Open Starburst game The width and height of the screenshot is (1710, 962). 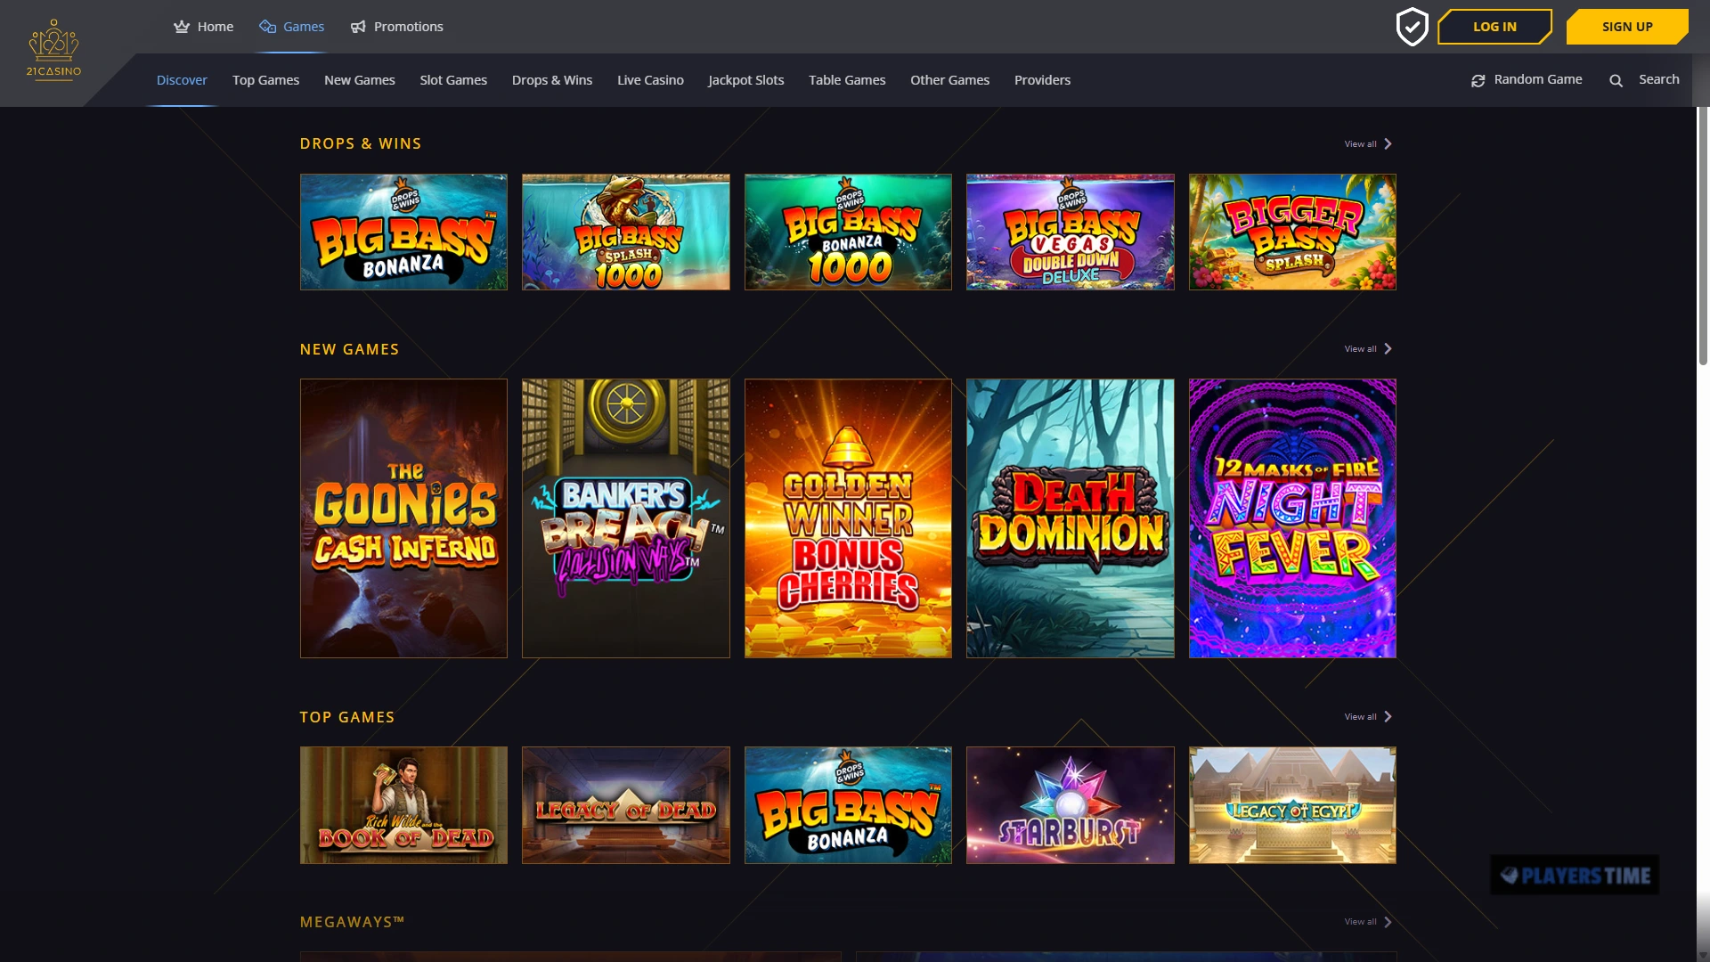pos(1070,805)
